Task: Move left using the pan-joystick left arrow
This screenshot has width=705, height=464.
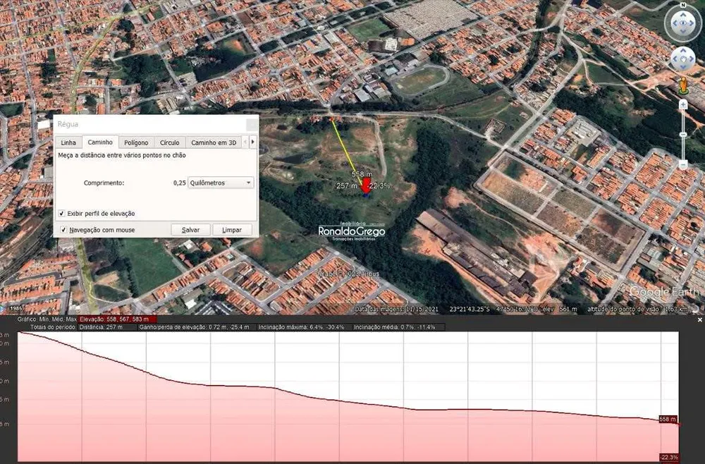Action: [675, 60]
